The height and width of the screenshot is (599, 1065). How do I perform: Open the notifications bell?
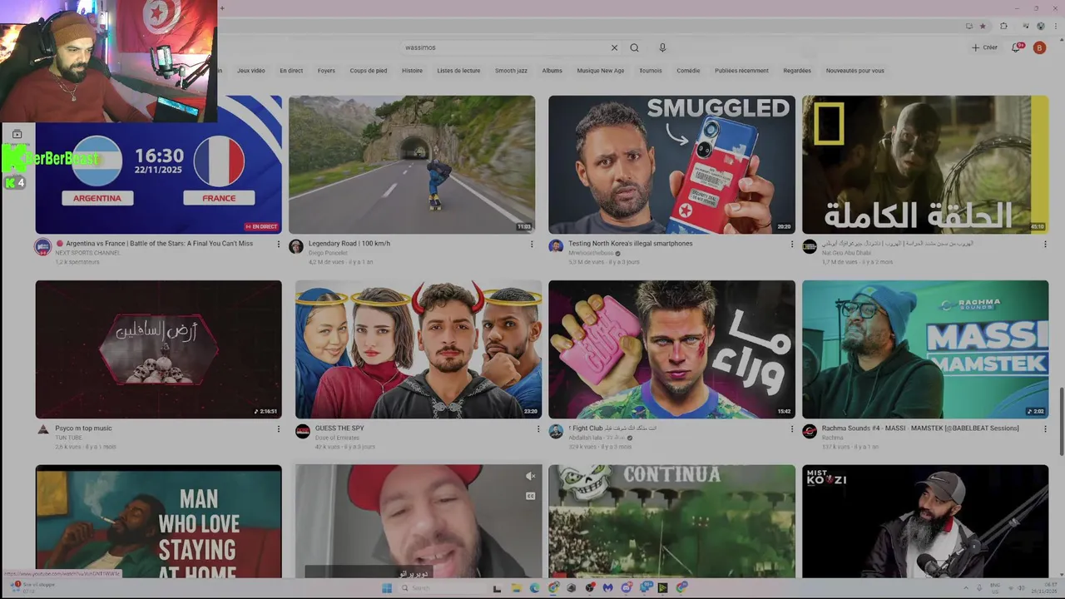click(x=1016, y=47)
